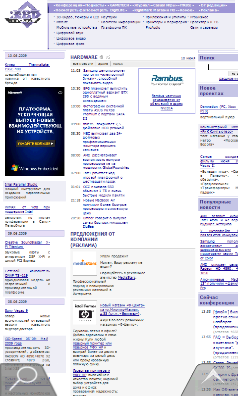The width and height of the screenshot is (238, 396).
Task: Click the replay icon on Microsoft banner
Action: coord(60,93)
